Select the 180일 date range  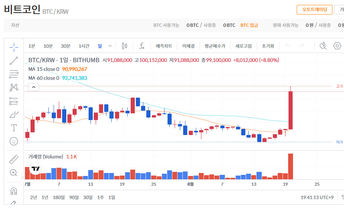coord(58,197)
